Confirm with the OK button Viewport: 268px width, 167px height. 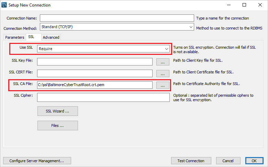tap(254, 161)
